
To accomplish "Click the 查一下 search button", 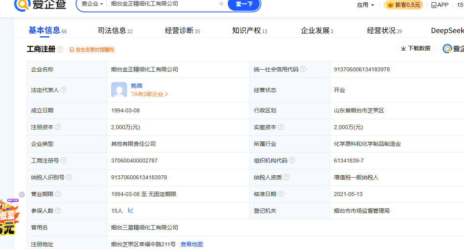I will 244,4.
